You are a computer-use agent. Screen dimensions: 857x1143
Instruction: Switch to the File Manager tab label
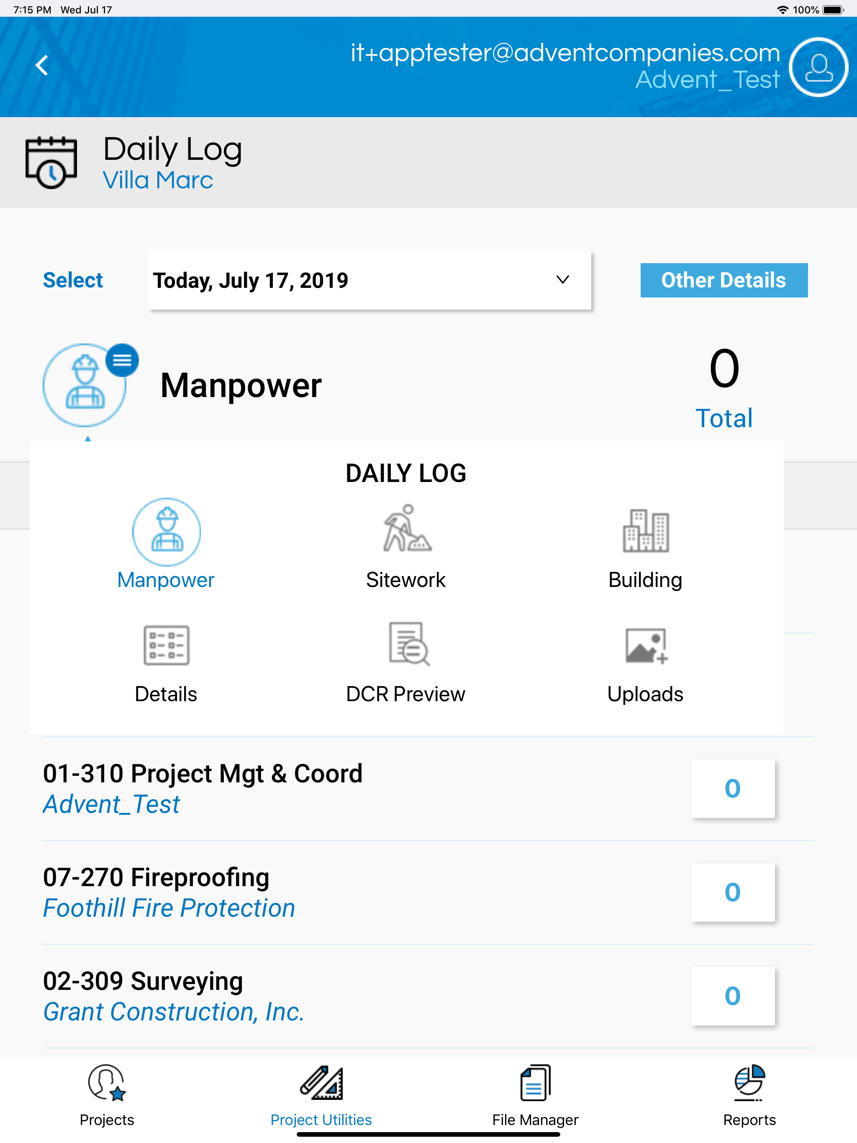coord(535,1120)
